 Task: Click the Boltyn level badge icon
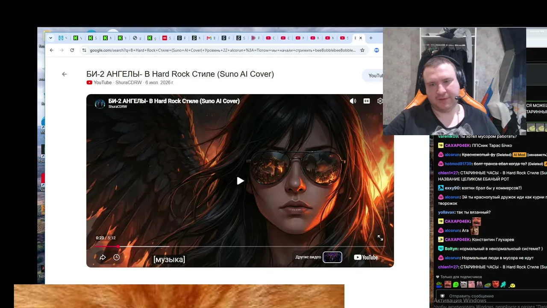441,249
